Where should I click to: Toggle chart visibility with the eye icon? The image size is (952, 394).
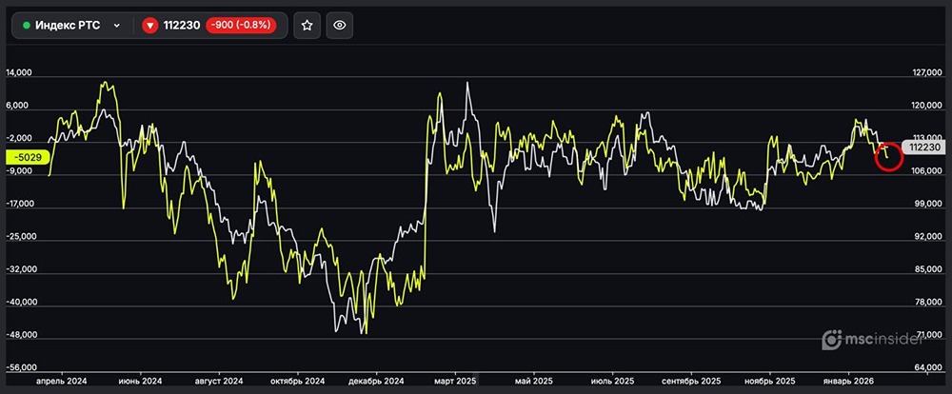point(340,26)
